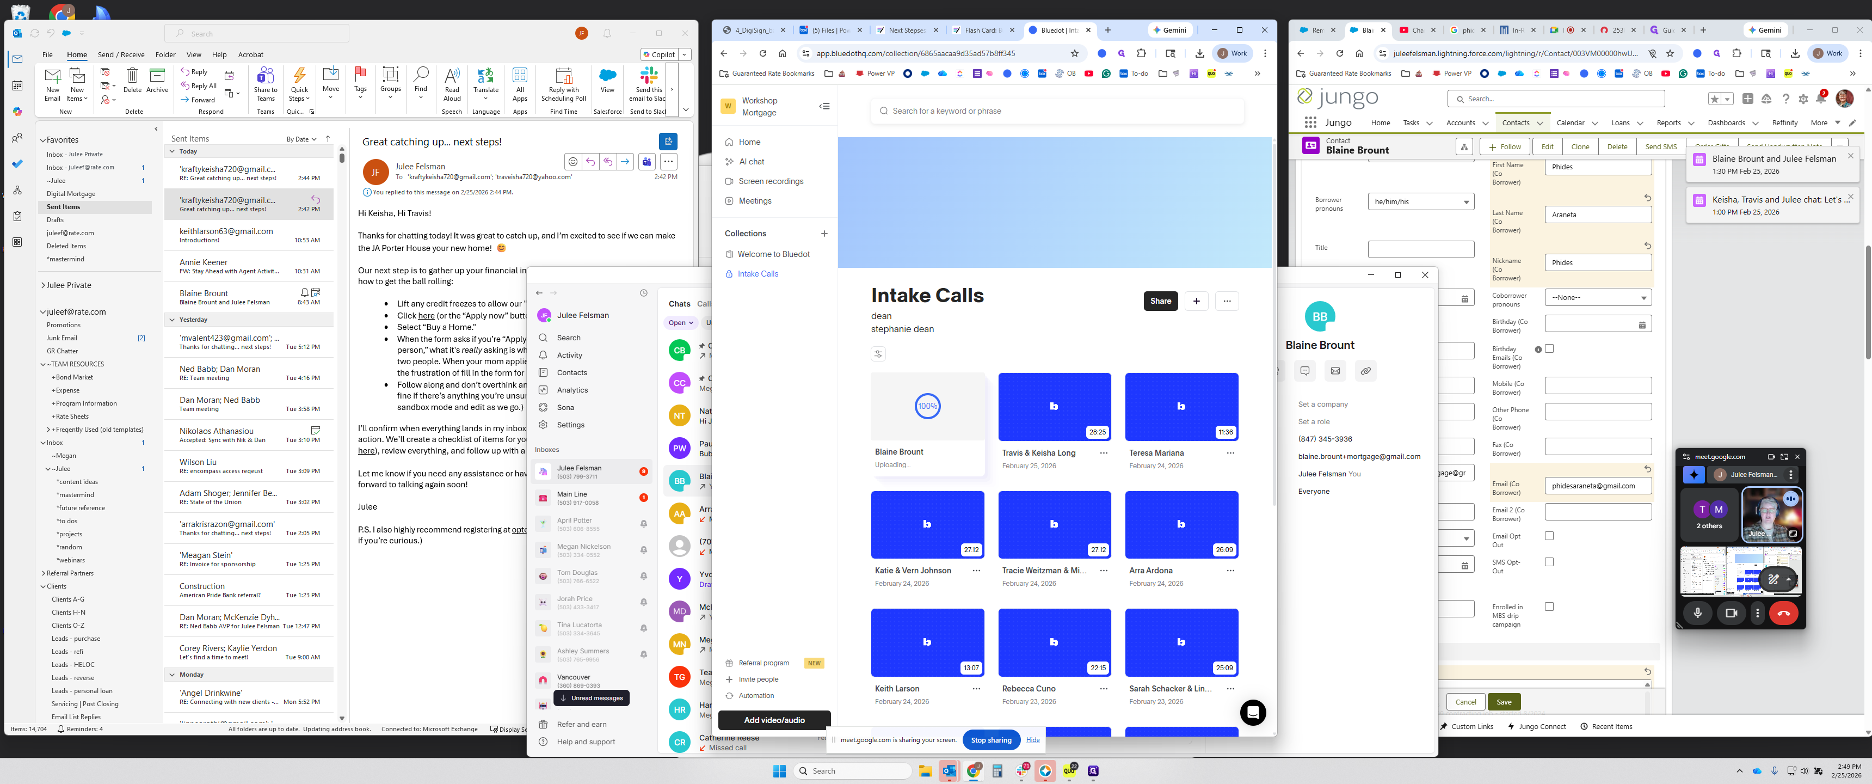Open Share to Teams icon
Screen dimensions: 1872x784
click(265, 78)
